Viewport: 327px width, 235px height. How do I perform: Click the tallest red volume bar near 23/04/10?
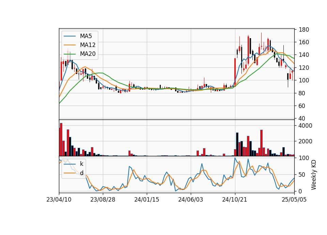pos(61,140)
